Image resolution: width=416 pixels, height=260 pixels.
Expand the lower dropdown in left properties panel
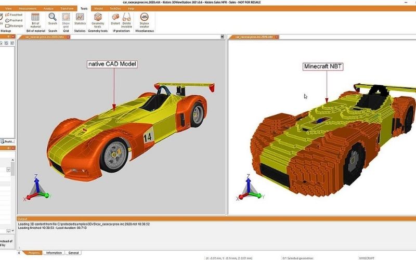[x=8, y=231]
